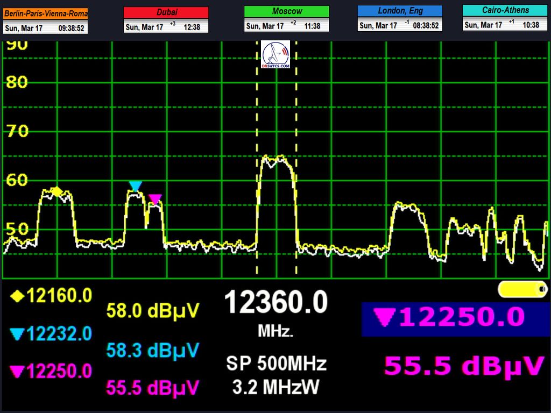Select the cyan triangle marker on the trace
Image resolution: width=551 pixels, height=413 pixels.
tap(135, 186)
